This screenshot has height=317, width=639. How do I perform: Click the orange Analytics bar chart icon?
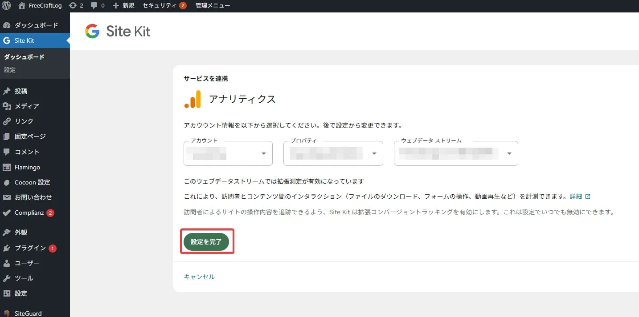pos(192,99)
